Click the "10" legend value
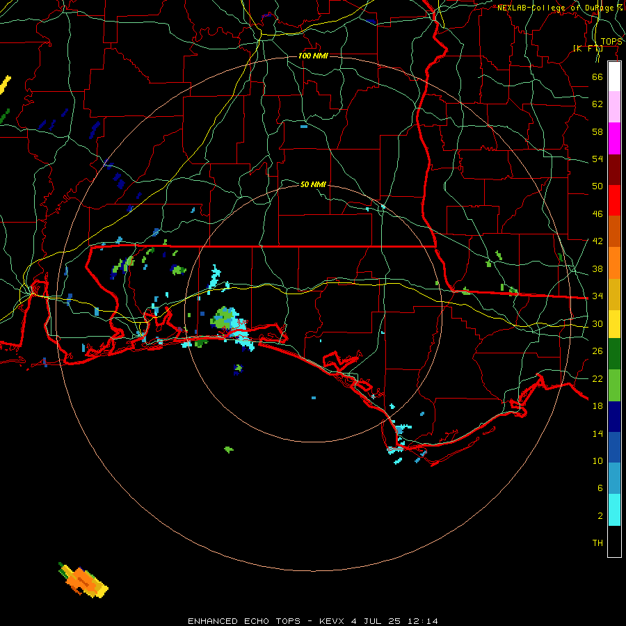The height and width of the screenshot is (626, 626). [597, 460]
